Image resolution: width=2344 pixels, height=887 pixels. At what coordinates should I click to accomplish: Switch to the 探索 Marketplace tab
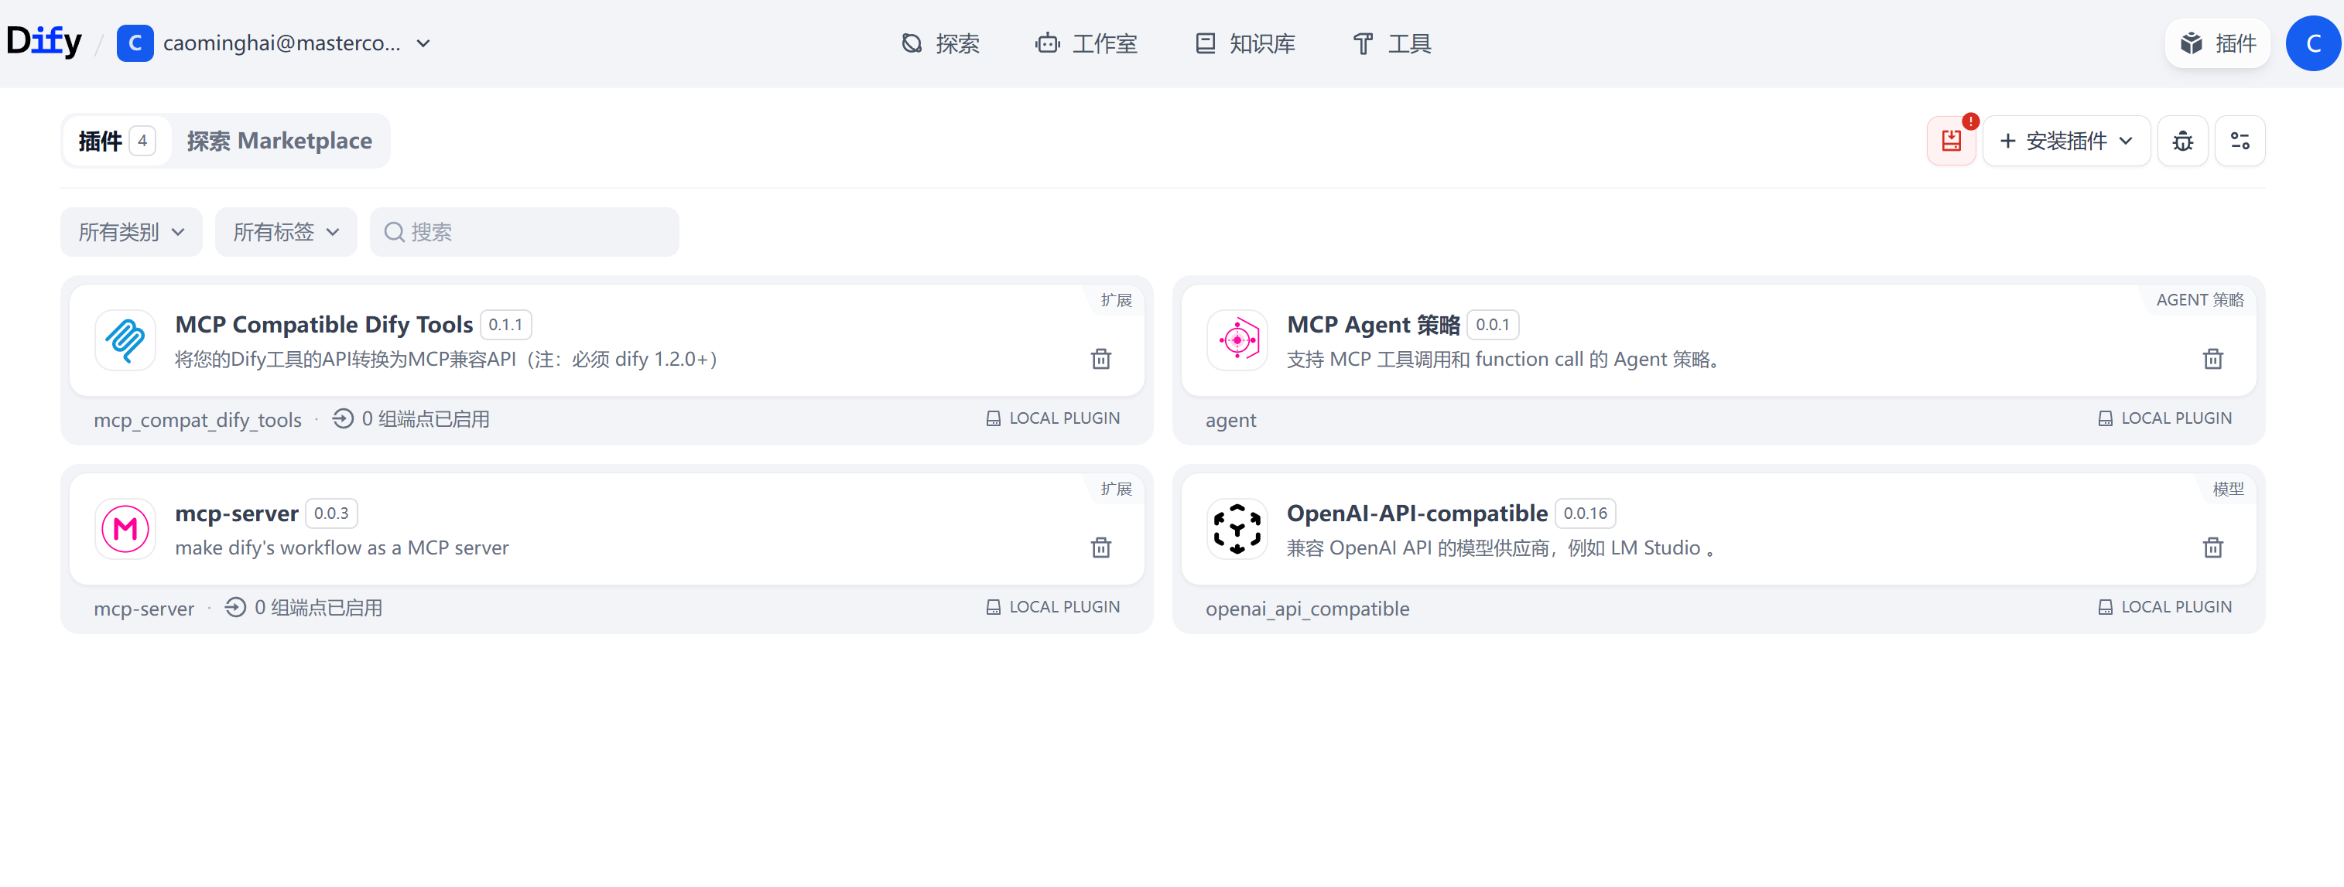[279, 140]
